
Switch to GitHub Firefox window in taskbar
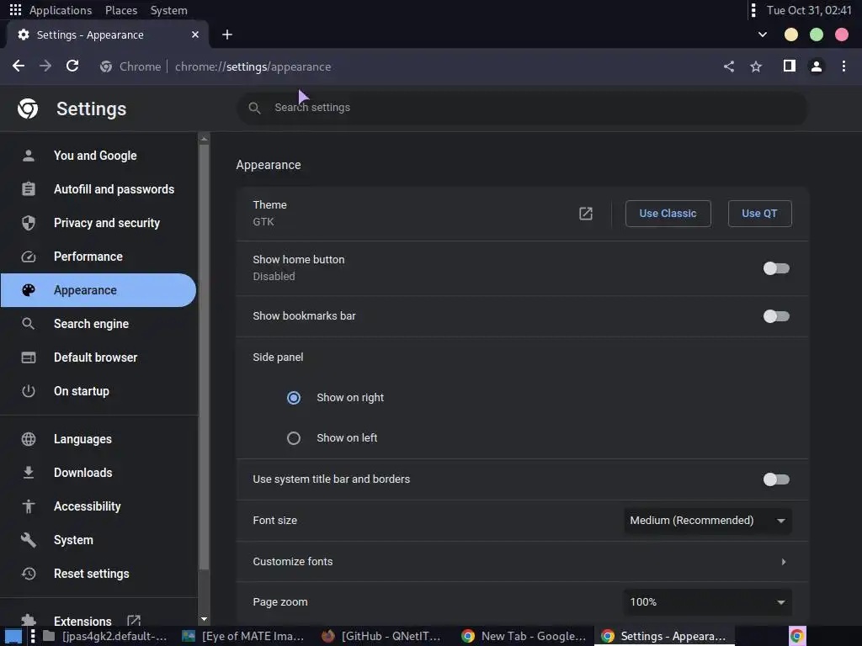[x=382, y=636]
